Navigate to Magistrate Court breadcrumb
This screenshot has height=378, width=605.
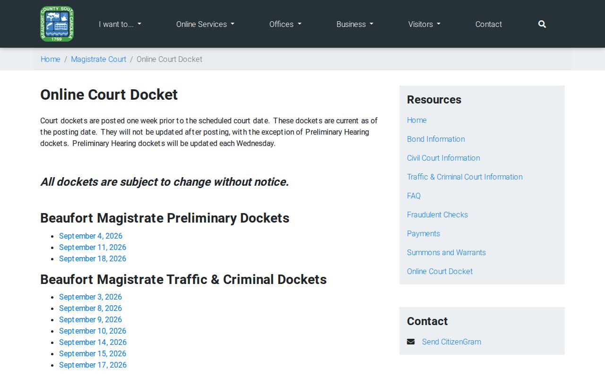(99, 59)
